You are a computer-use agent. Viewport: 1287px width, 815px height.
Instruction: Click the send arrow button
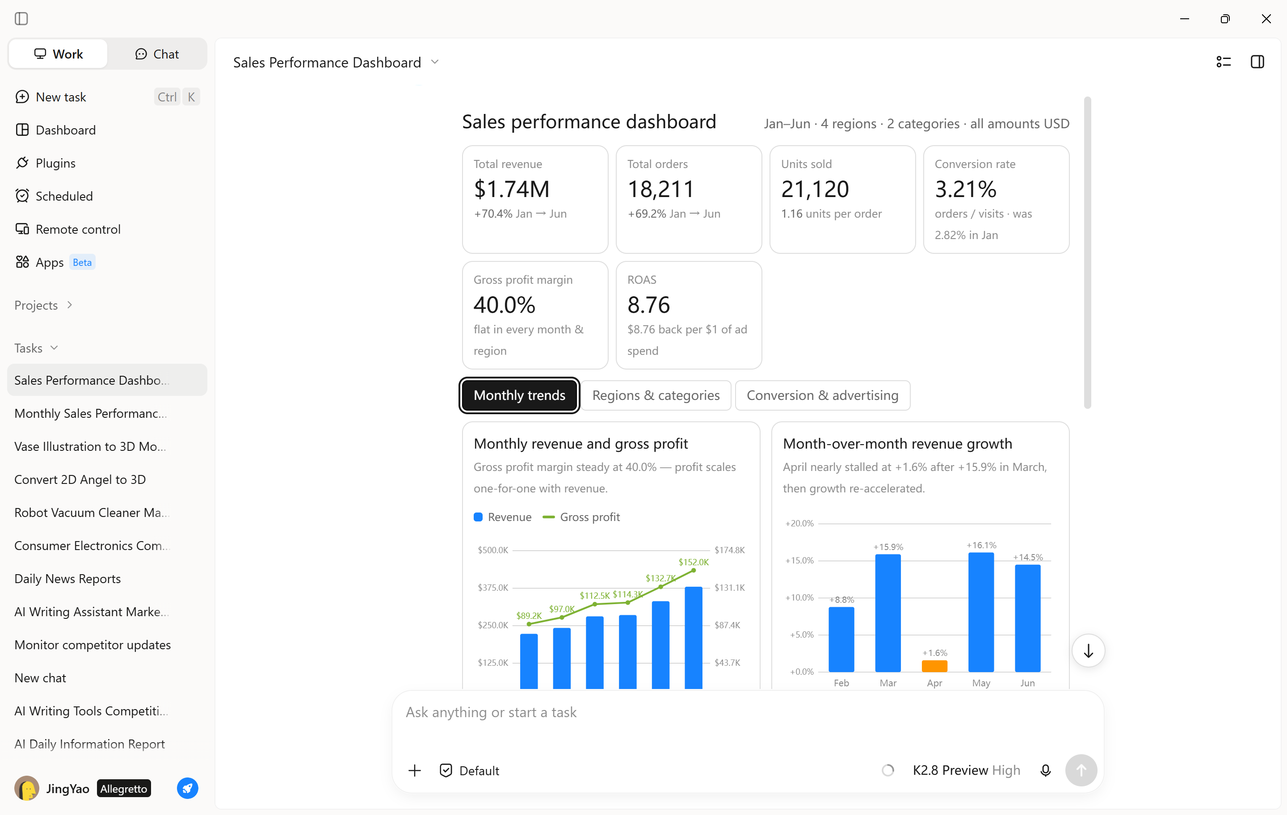tap(1081, 770)
